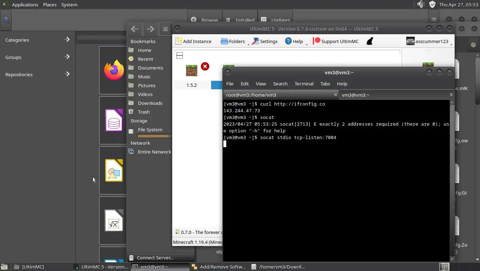
Task: Click the Firefox application icon
Action: pos(114,70)
